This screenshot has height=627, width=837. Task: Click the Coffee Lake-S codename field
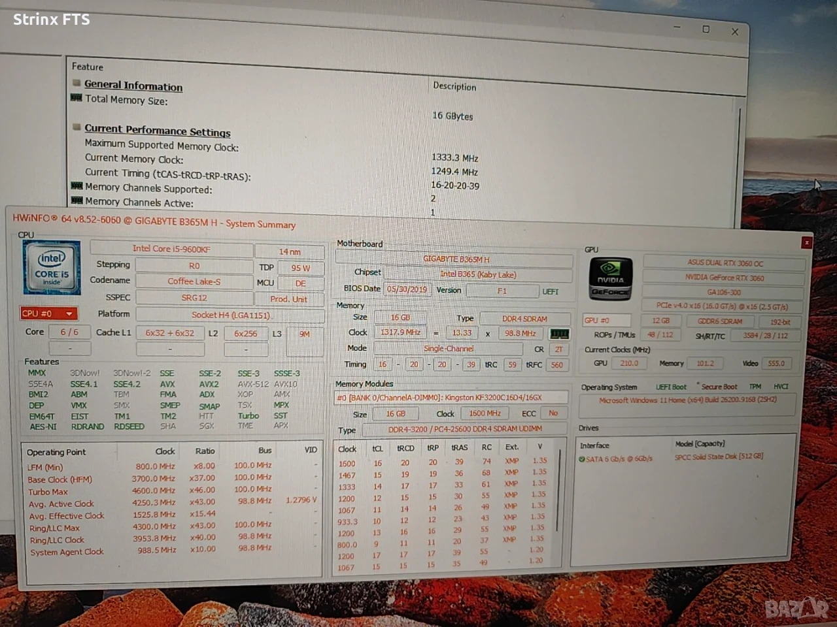point(194,281)
